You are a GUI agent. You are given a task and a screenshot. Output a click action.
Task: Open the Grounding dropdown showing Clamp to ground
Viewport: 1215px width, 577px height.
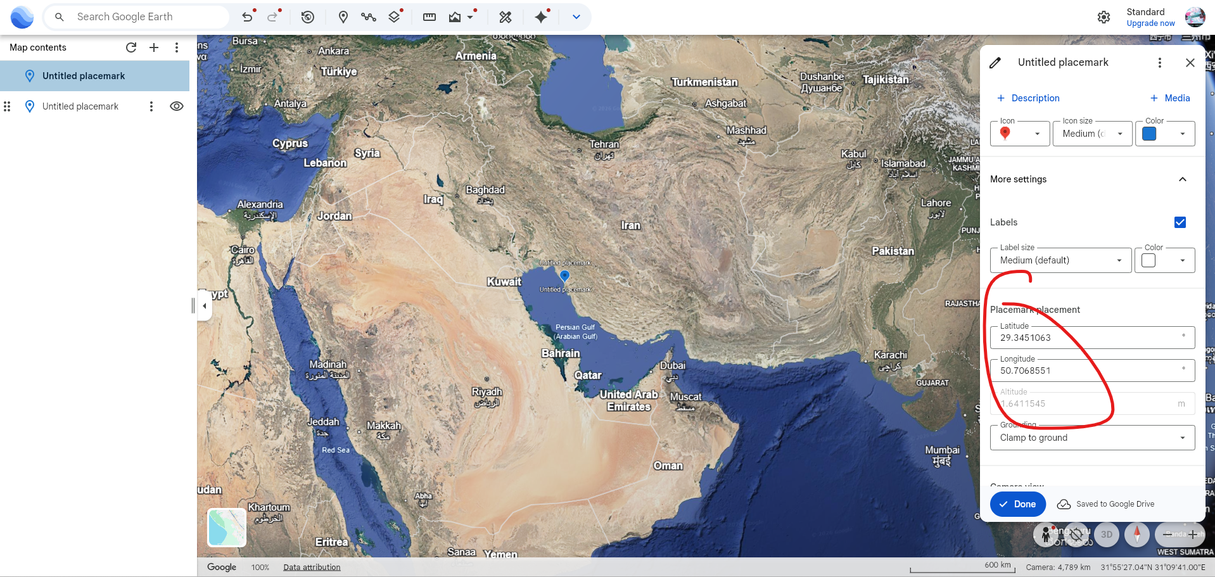1092,438
